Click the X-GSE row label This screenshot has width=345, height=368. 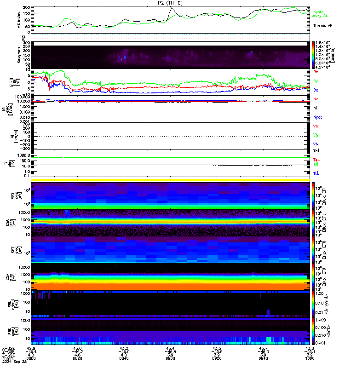tap(8, 348)
